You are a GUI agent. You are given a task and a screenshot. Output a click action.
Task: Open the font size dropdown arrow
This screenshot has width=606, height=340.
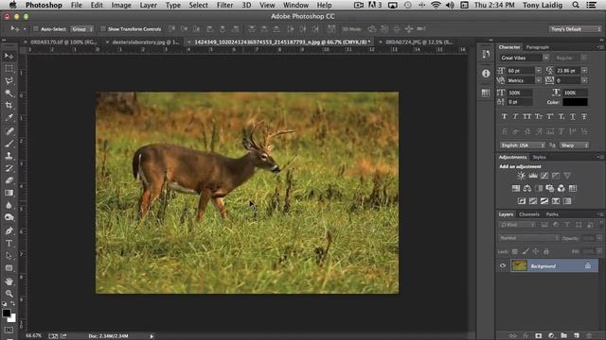539,71
